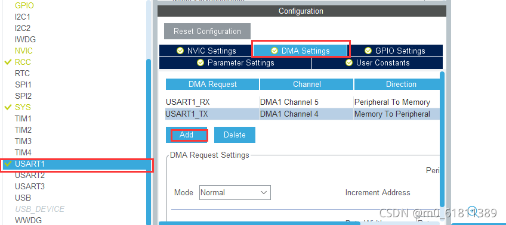Select TIM2 timer entry
This screenshot has width=506, height=225.
(23, 130)
